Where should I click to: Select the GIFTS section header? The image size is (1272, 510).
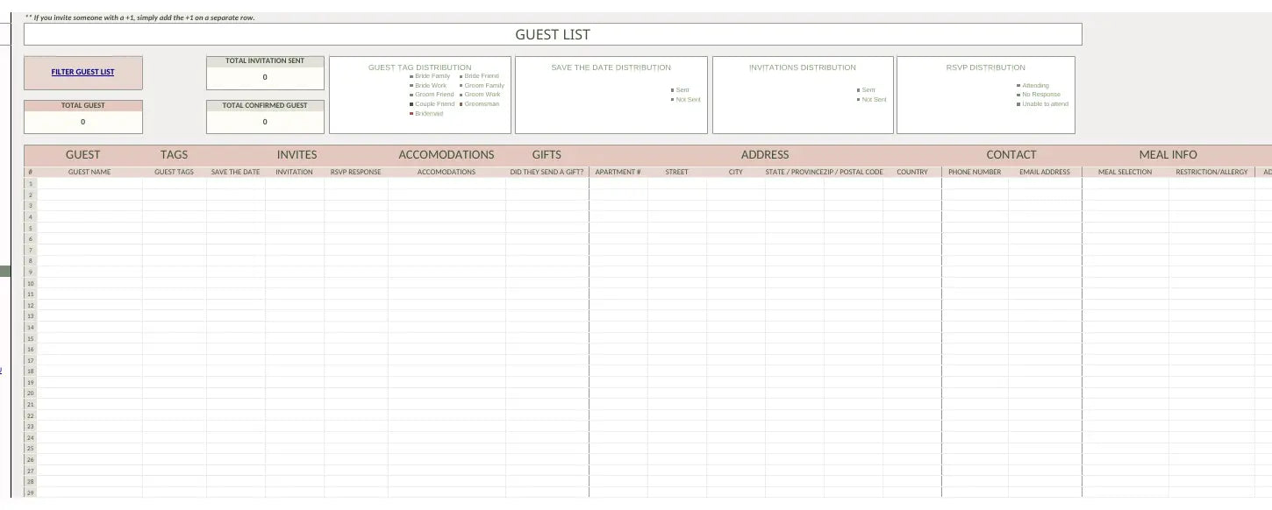coord(547,154)
